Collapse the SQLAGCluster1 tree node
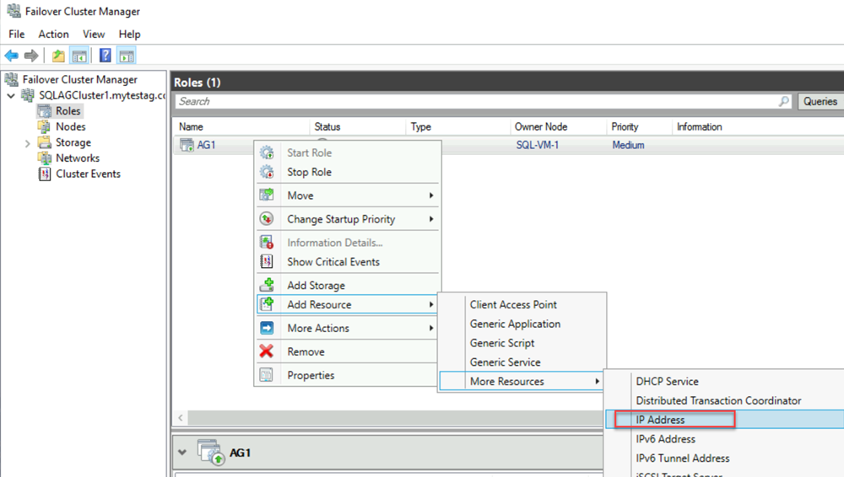 pos(11,96)
